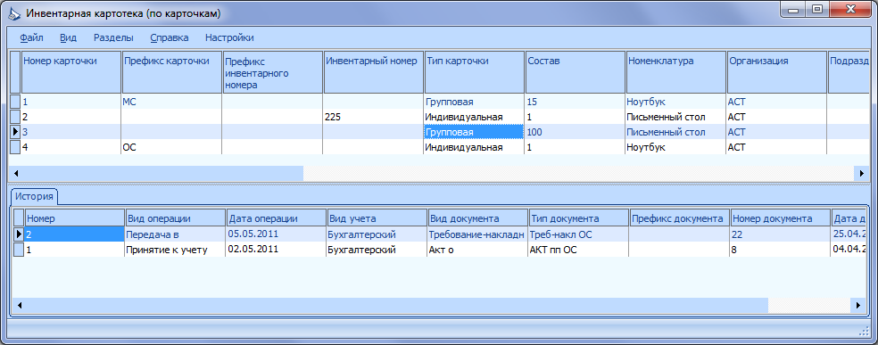Select 'Индивидуальная' cell in card 2 row

[475, 117]
